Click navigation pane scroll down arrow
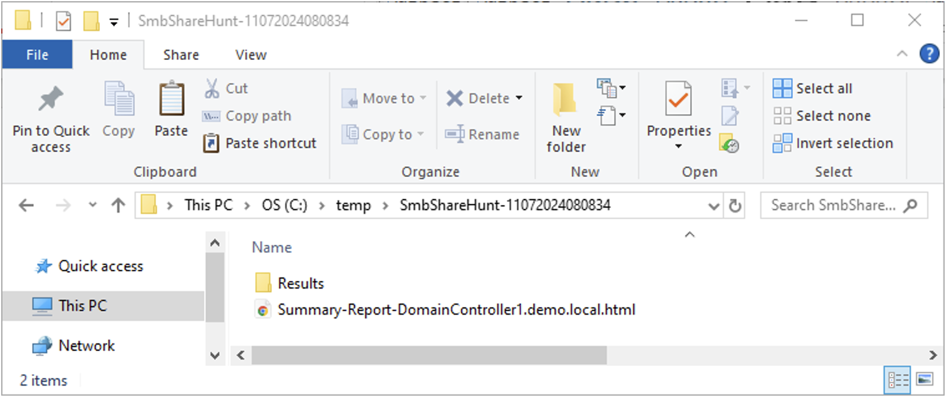Screen dimensions: 947x398 (215, 355)
